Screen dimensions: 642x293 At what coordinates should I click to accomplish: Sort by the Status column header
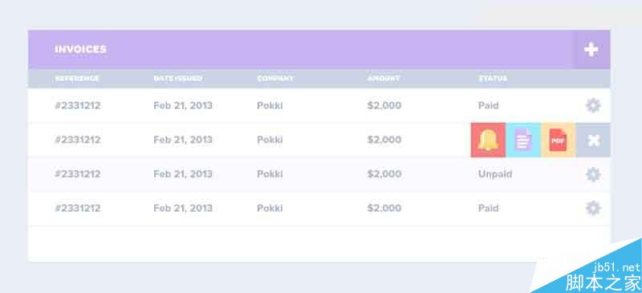493,79
